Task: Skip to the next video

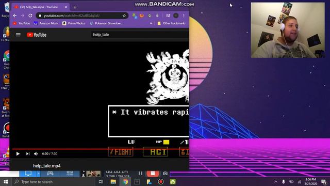Action: click(x=27, y=154)
